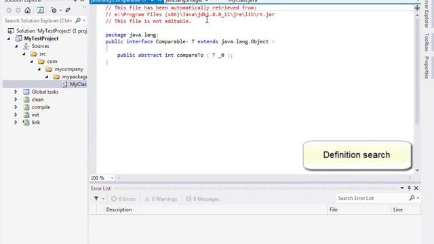Expand the Global tasks node

coord(16,92)
